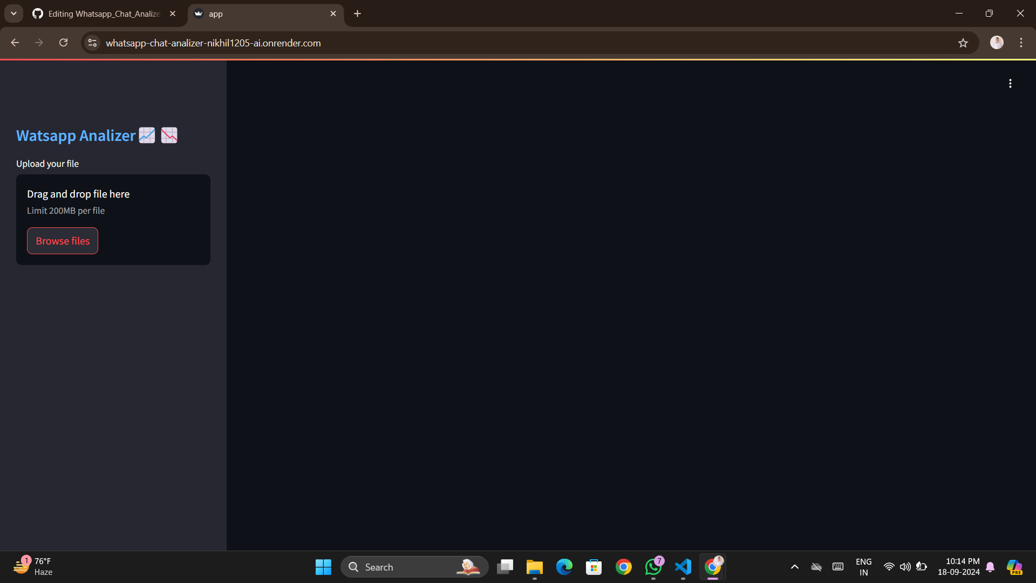
Task: View site information icon in address bar
Action: pyautogui.click(x=92, y=43)
